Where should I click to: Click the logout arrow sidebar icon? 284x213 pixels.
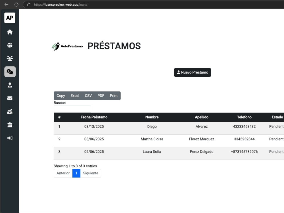(x=10, y=138)
